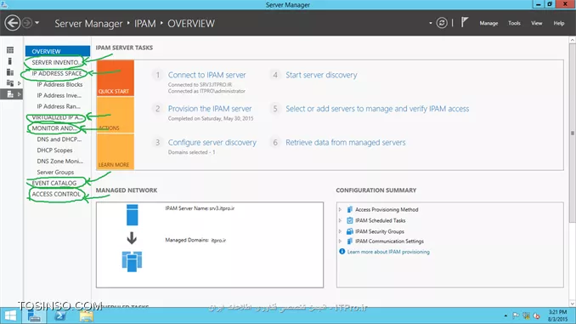Open the navigation history dropdown arrow

click(37, 23)
